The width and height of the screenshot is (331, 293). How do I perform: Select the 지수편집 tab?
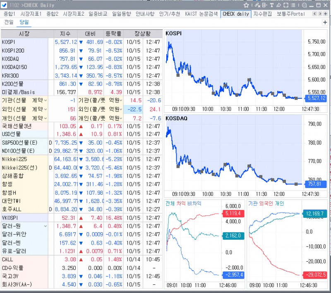[x=262, y=14]
